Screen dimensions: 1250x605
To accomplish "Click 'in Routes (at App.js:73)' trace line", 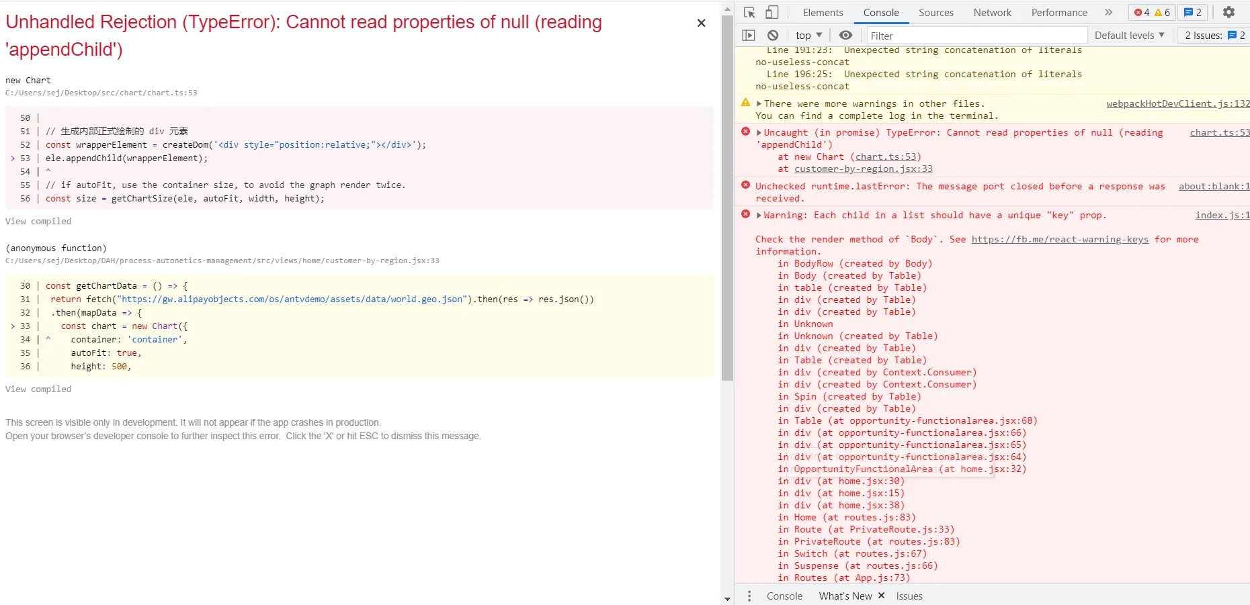I will pyautogui.click(x=844, y=578).
